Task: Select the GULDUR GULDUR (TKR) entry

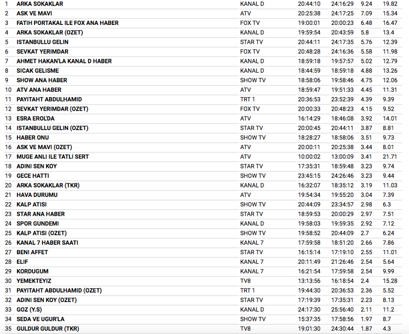Action: pos(47,329)
